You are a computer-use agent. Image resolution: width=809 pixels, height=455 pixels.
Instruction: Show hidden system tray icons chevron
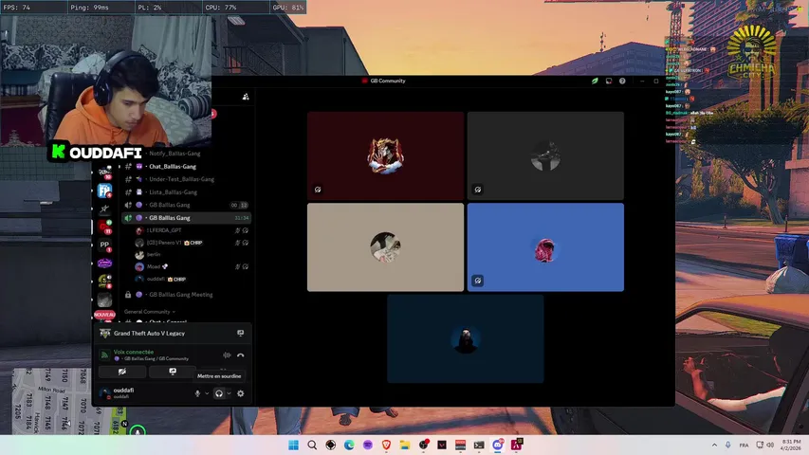[714, 445]
